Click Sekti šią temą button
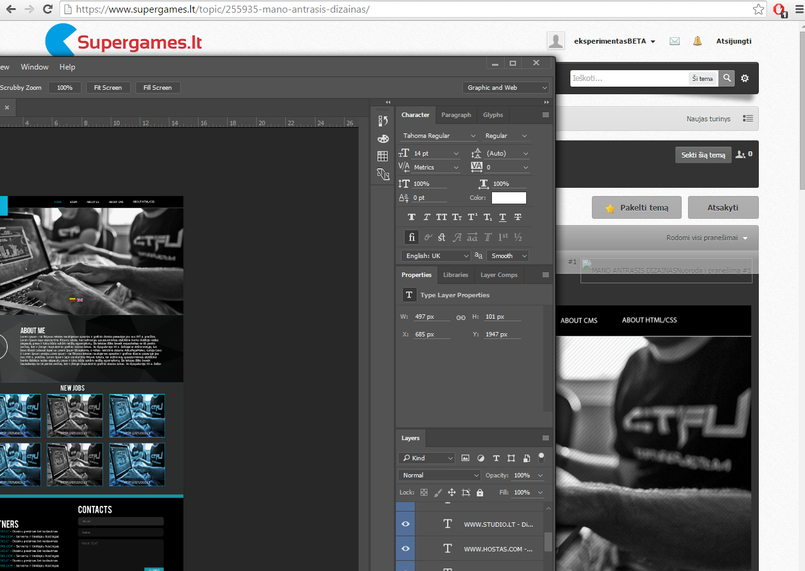This screenshot has width=805, height=571. click(703, 155)
